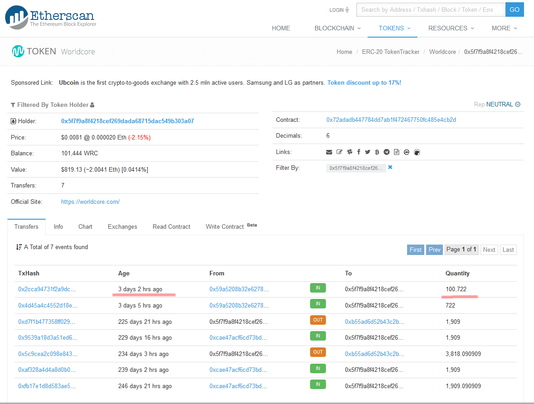Open the Token discount sponsored link
Image resolution: width=534 pixels, height=404 pixels.
[x=364, y=83]
